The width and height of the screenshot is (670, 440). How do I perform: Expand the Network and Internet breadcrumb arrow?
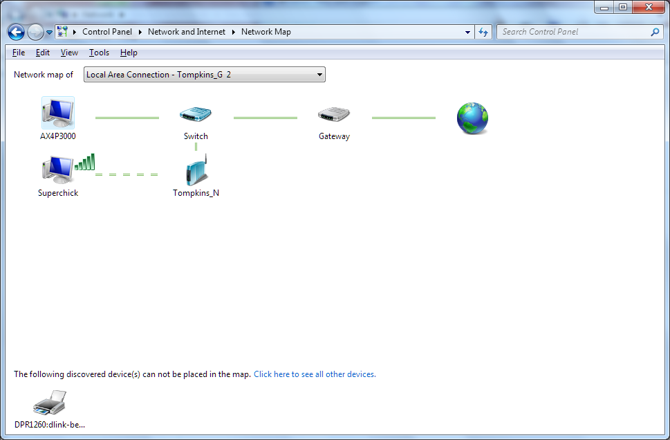coord(234,32)
